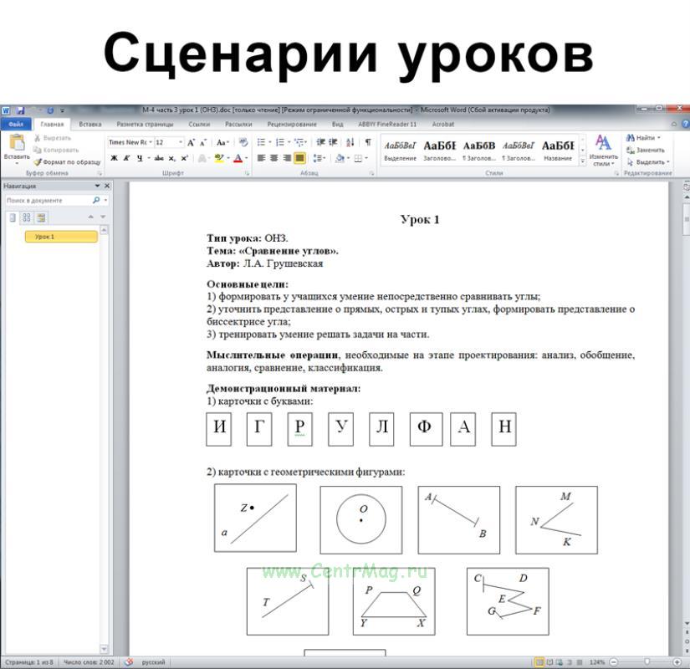Screen dimensions: 690x669
Task: Click the increase indent icon
Action: coord(333,142)
